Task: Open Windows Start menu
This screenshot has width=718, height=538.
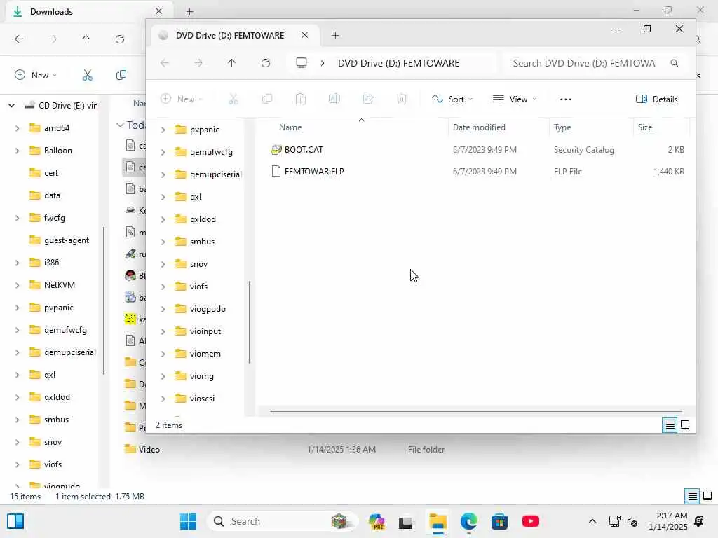Action: (x=188, y=521)
